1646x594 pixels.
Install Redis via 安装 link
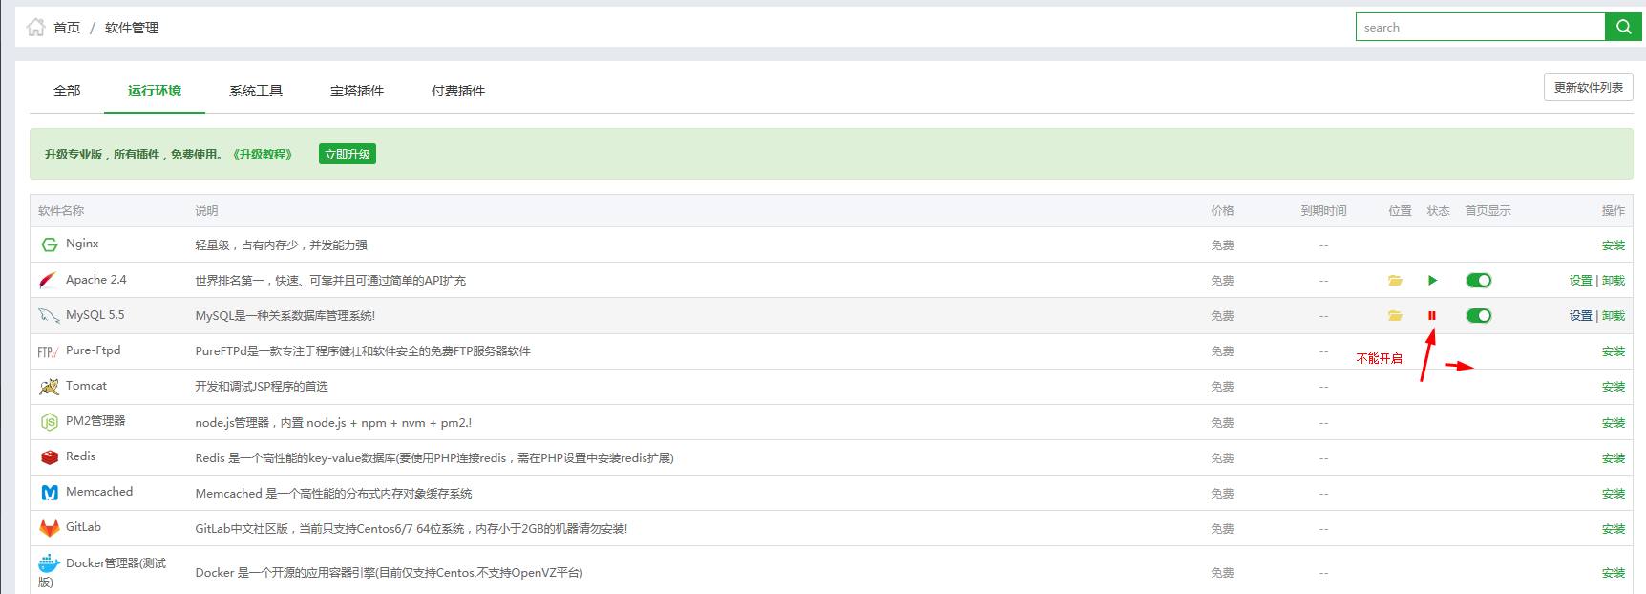coord(1614,458)
